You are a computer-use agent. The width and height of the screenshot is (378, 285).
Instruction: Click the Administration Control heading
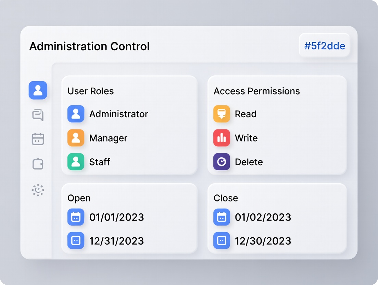coord(89,46)
